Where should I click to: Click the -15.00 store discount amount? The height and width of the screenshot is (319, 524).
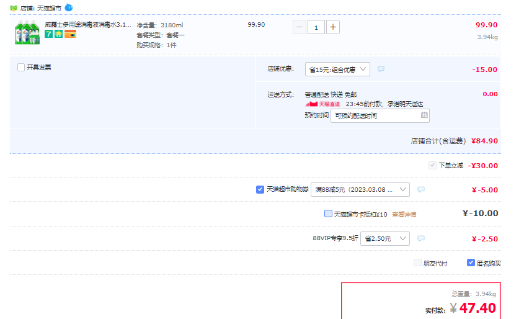(484, 70)
